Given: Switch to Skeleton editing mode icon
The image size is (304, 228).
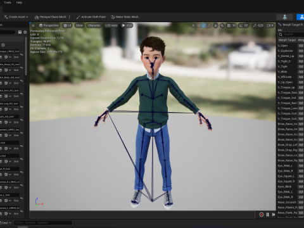Looking at the screenshot, I should (x=285, y=17).
